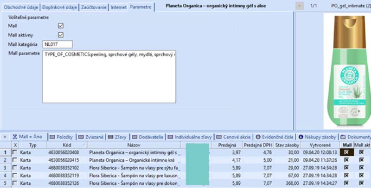Select the Parametre tab

pos(141,7)
